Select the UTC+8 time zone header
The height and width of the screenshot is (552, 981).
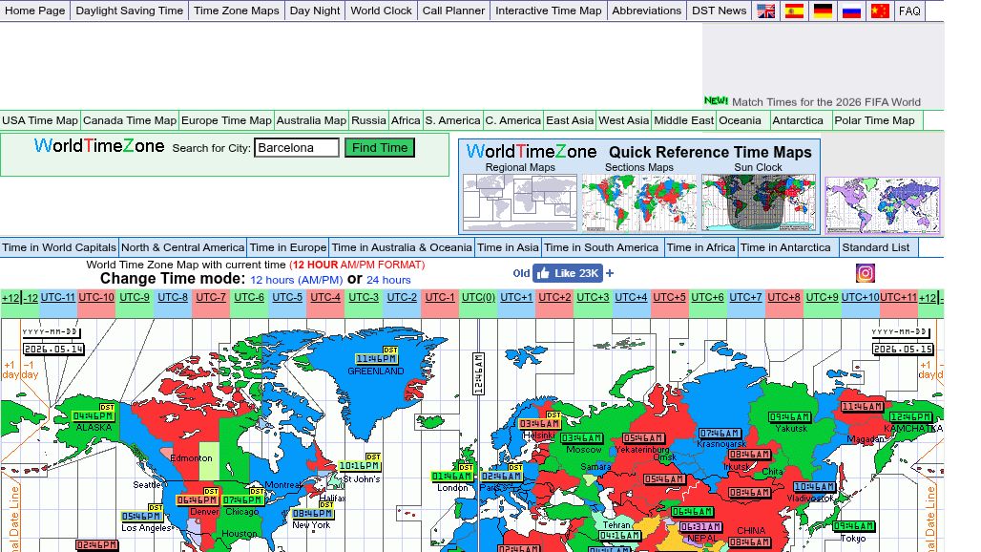point(783,297)
